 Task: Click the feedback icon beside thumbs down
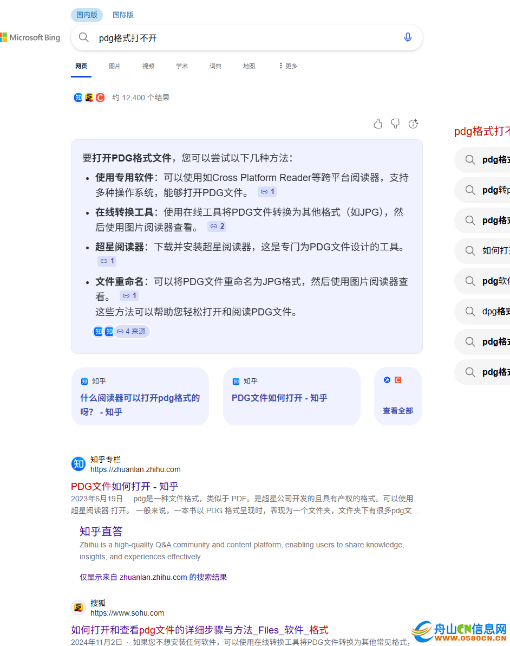tap(413, 124)
